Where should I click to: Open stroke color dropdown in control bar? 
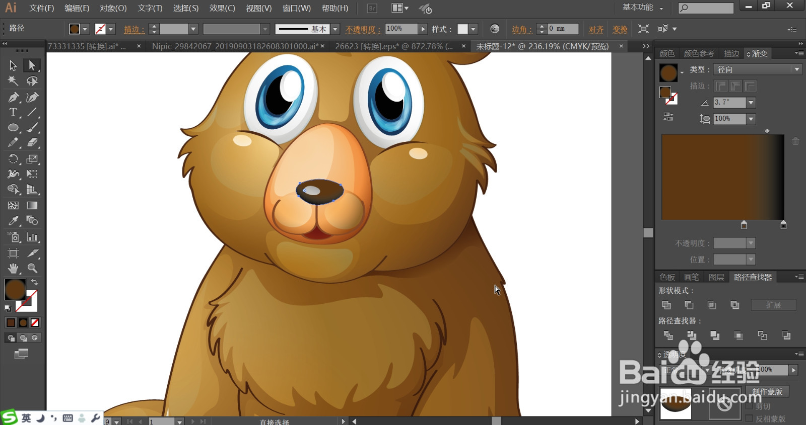pyautogui.click(x=111, y=29)
